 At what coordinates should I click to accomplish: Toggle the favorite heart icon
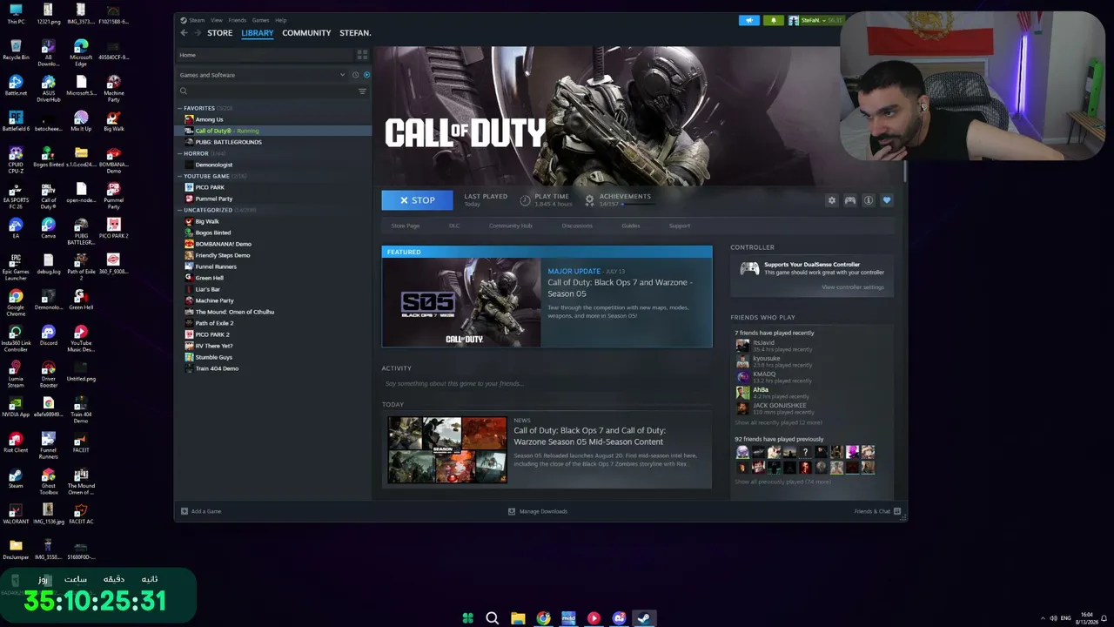pyautogui.click(x=887, y=200)
